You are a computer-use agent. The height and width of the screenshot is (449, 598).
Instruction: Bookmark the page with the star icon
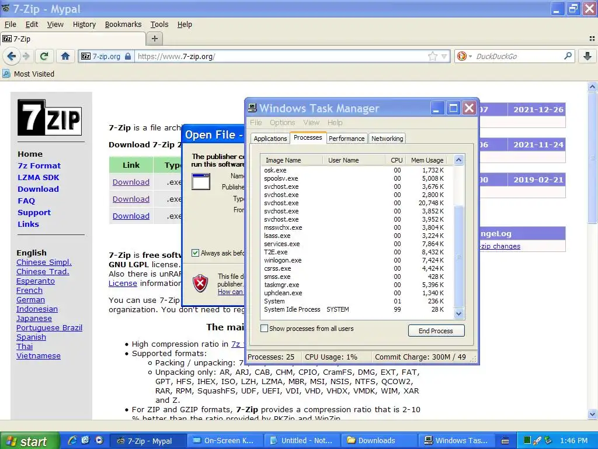433,57
